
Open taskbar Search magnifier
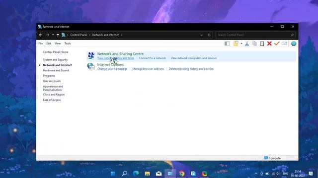[125, 174]
